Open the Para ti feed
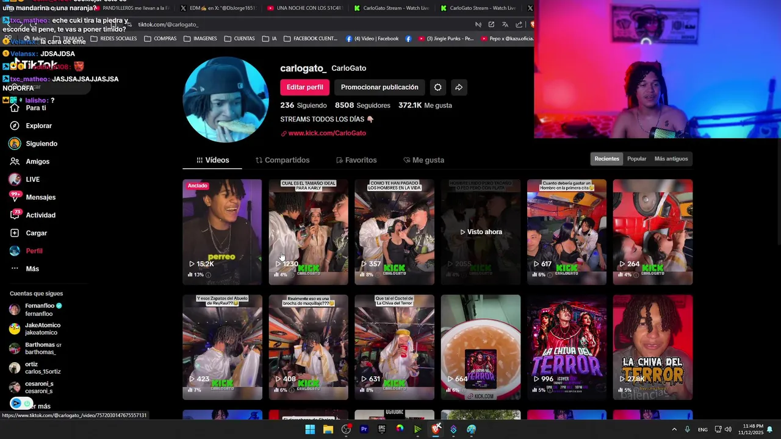Image resolution: width=781 pixels, height=439 pixels. click(x=35, y=108)
